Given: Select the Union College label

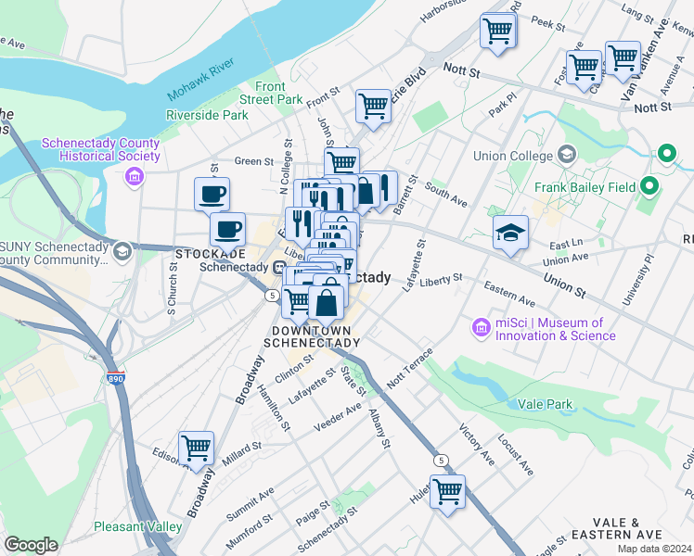Looking at the screenshot, I should [x=513, y=156].
